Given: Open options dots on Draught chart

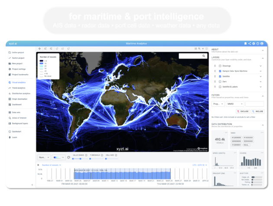Looking at the screenshot, I should point(235,173).
